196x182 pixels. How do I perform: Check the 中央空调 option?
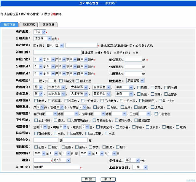(x=98, y=127)
